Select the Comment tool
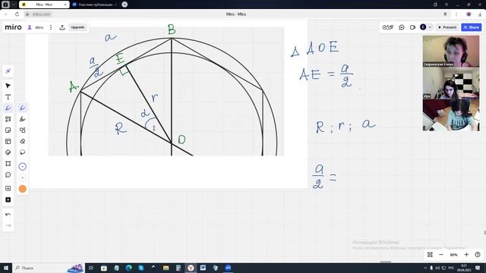 point(8,175)
